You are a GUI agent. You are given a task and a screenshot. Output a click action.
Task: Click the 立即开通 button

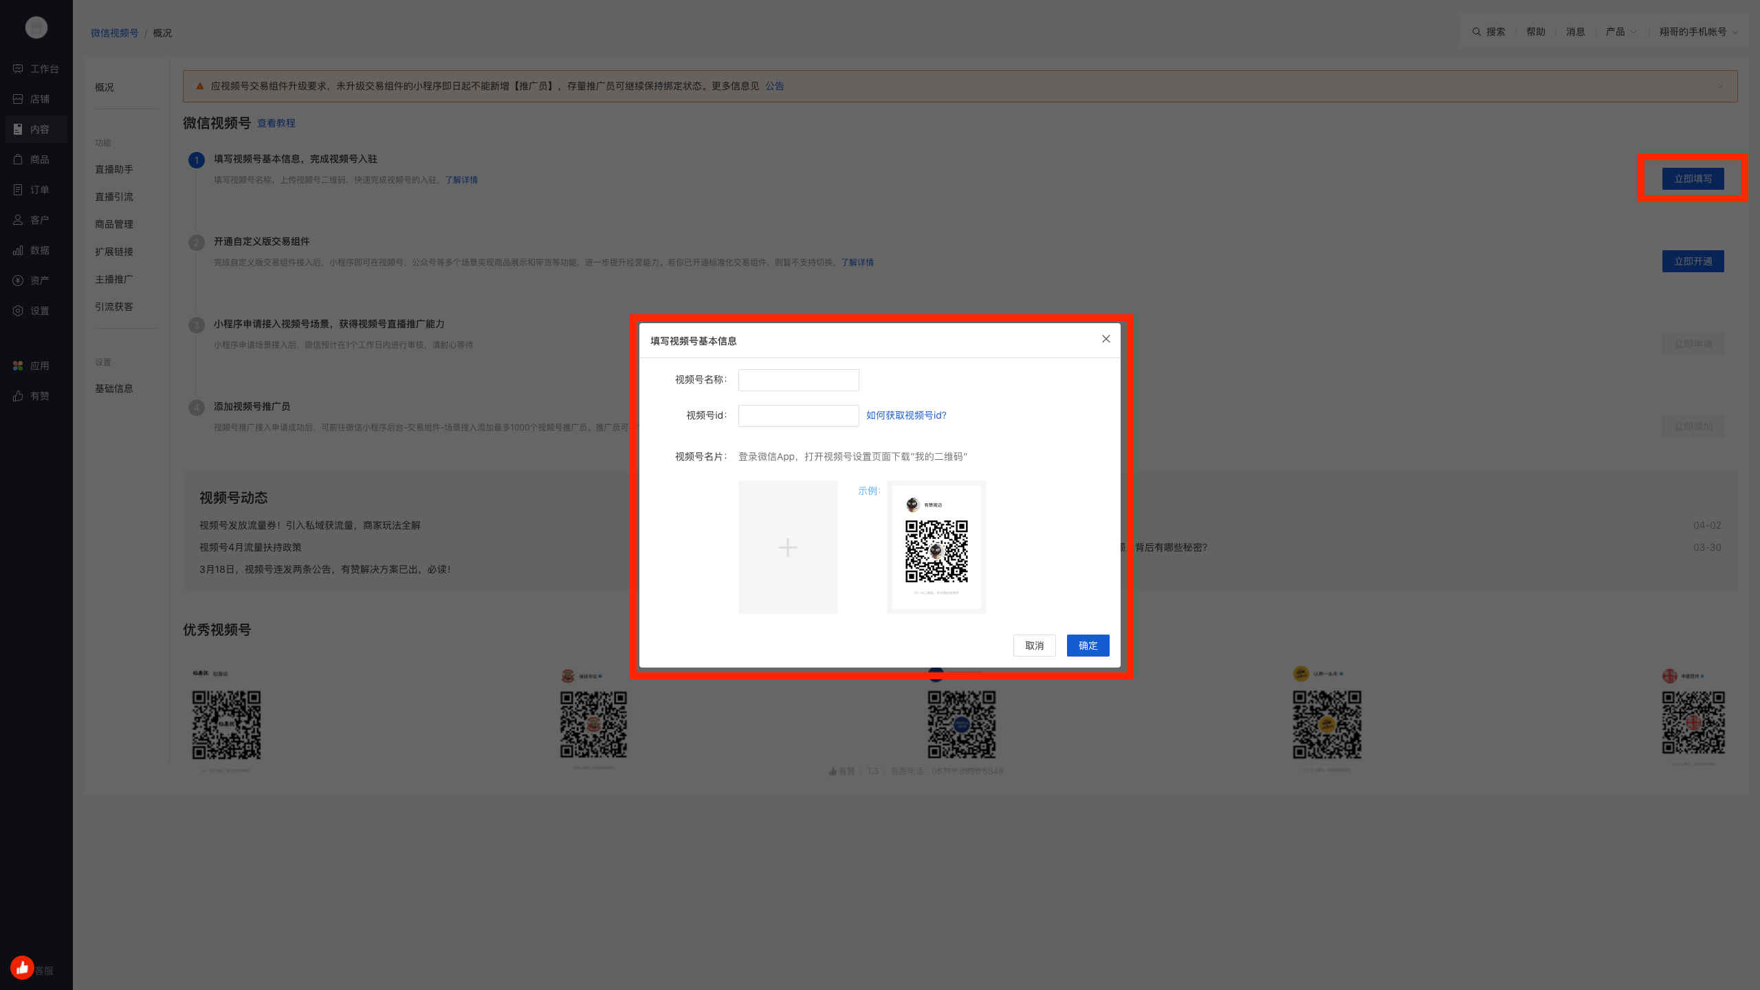click(1693, 261)
